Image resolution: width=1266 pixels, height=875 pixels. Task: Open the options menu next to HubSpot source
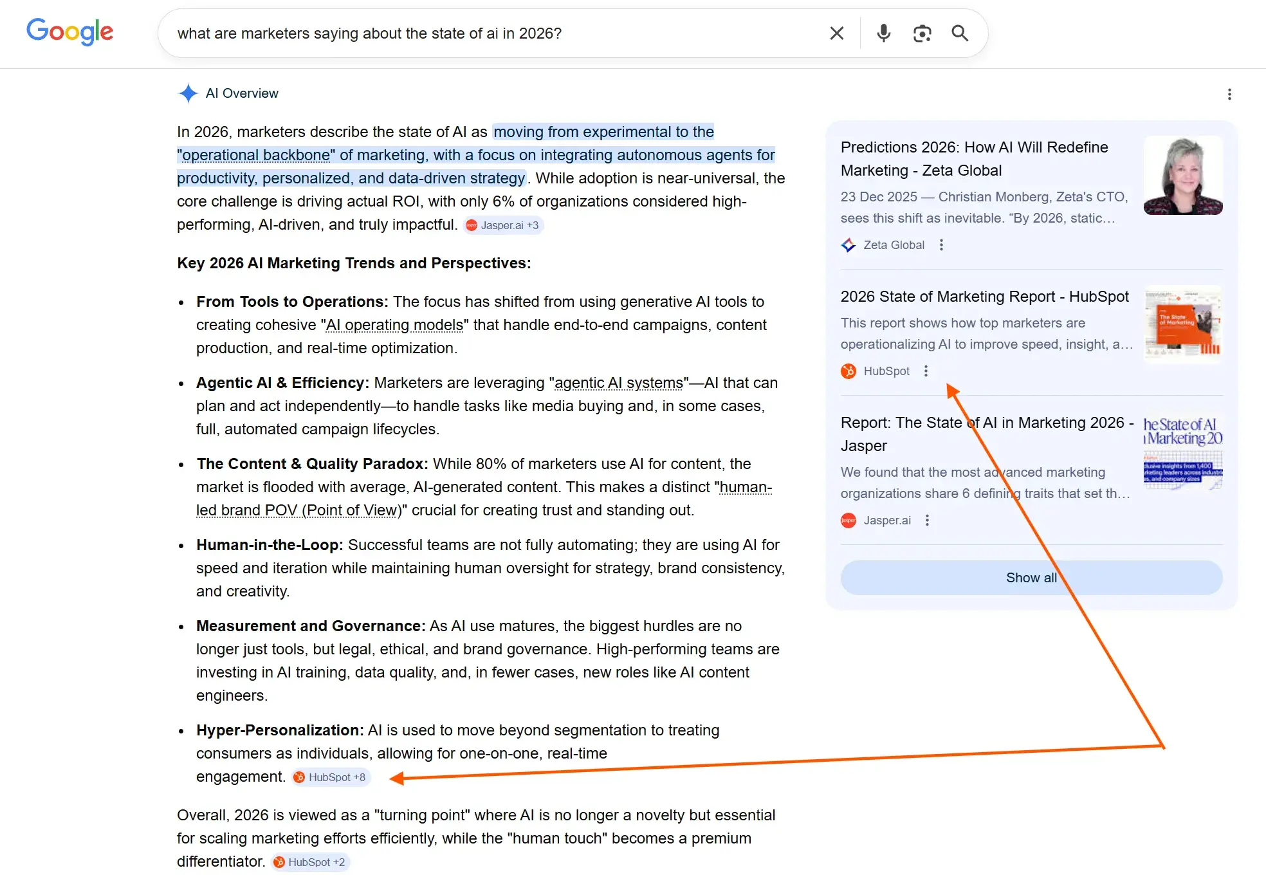(x=926, y=371)
